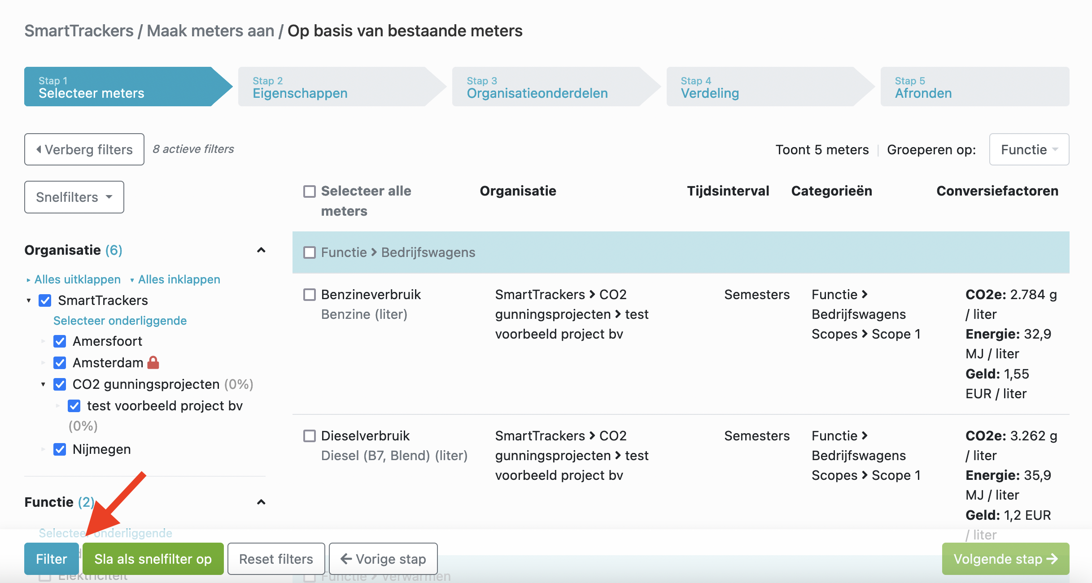Viewport: 1092px width, 583px height.
Task: Tick the Functie > Bedrijfswagens group checkbox
Action: click(310, 252)
